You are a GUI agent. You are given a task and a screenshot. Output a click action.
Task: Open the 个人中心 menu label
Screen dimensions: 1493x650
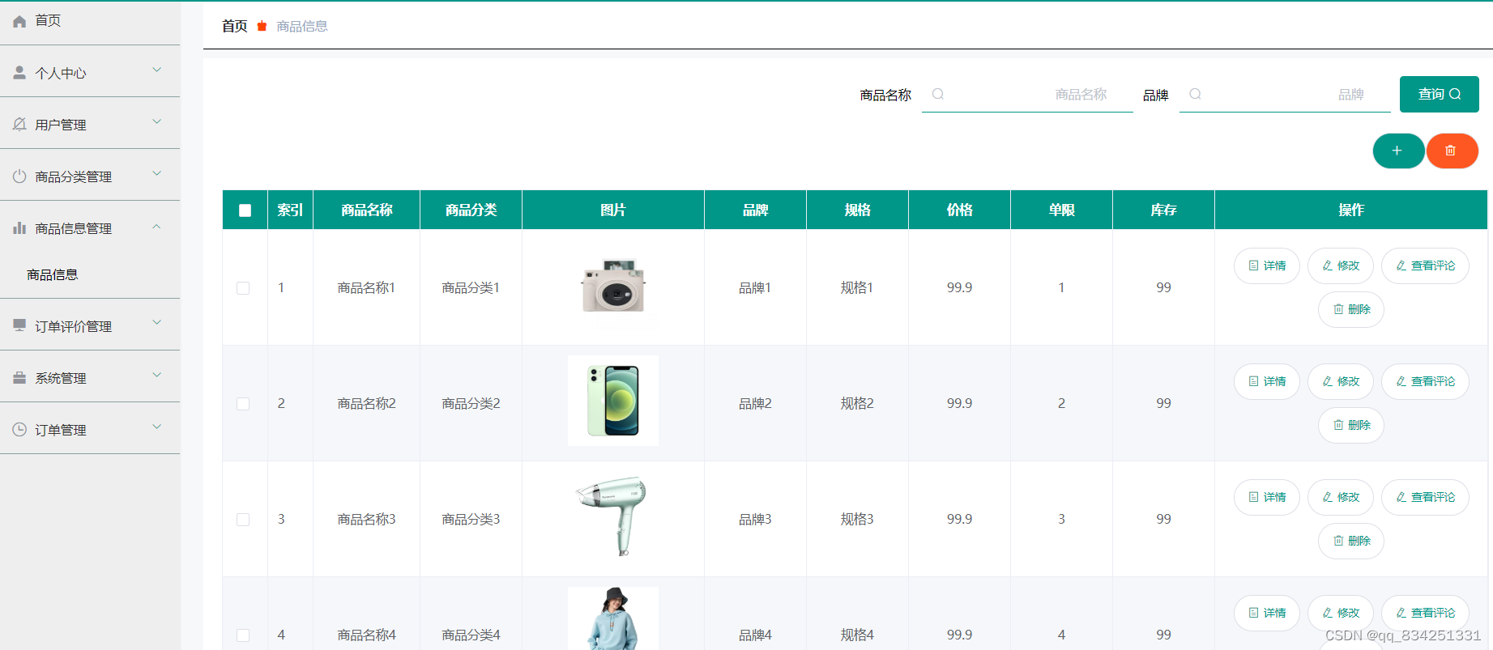[x=61, y=74]
